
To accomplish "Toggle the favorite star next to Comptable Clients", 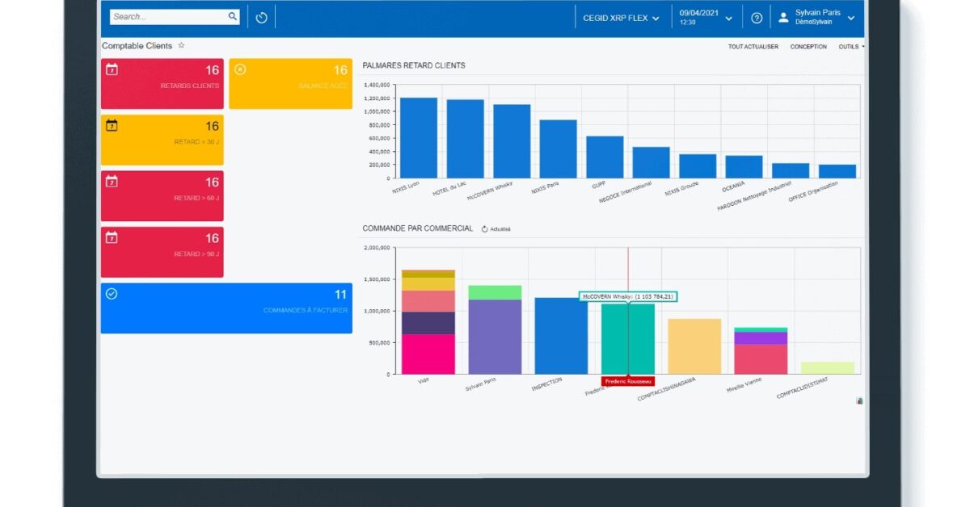I will pos(181,46).
